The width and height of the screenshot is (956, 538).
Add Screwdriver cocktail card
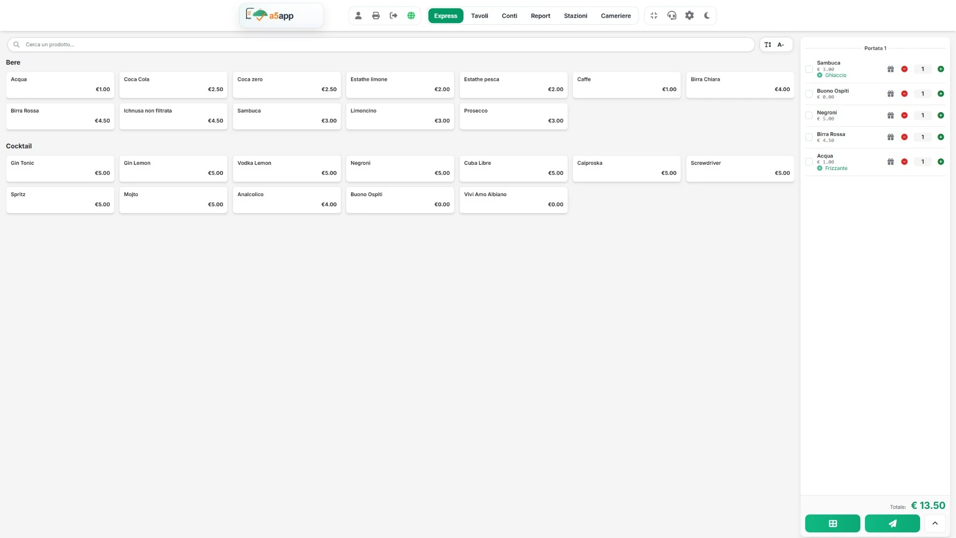click(740, 168)
